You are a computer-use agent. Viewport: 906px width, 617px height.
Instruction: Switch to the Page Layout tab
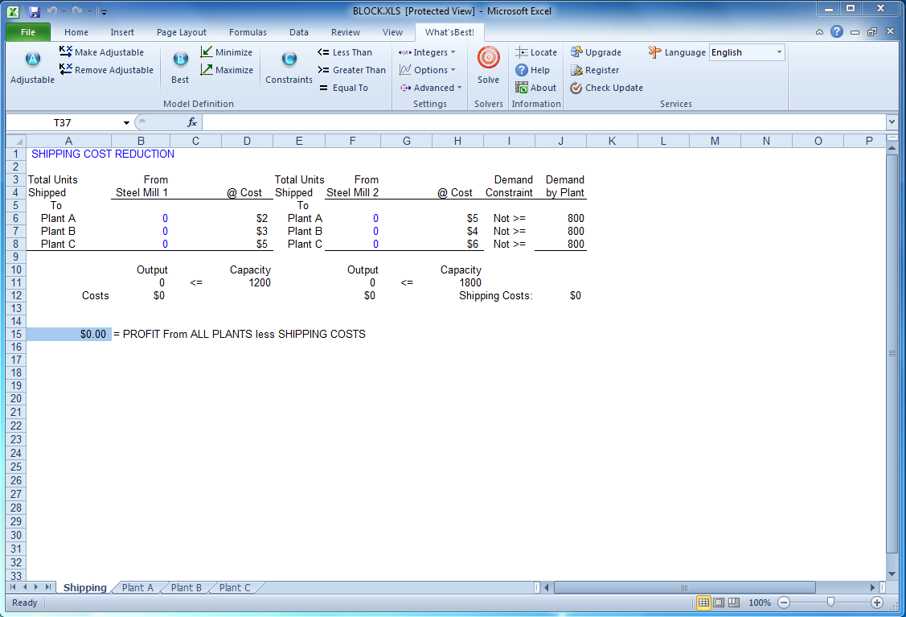coord(182,32)
